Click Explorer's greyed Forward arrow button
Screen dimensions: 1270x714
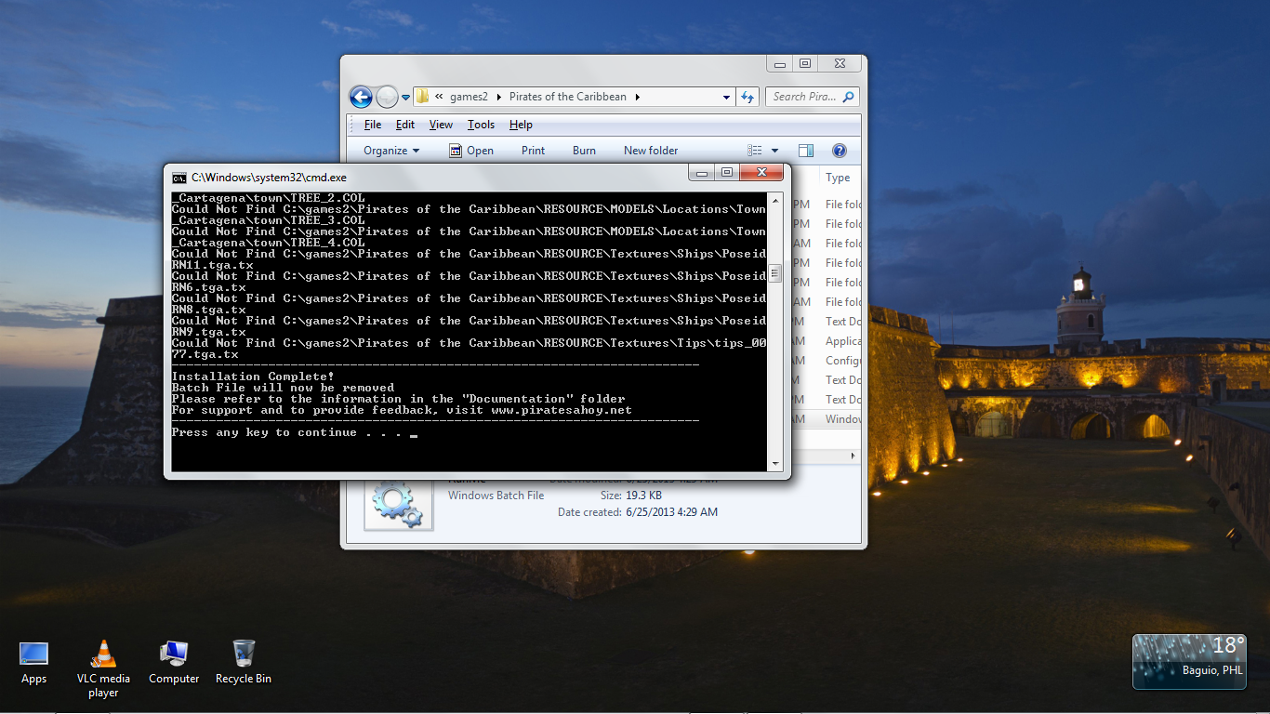click(387, 97)
